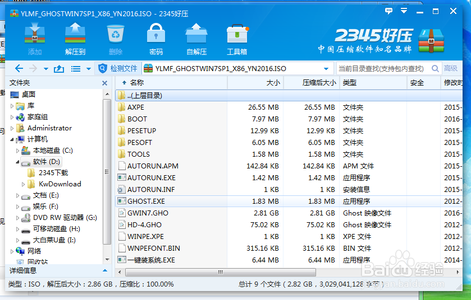Click the 检测文件 shield button

point(118,68)
